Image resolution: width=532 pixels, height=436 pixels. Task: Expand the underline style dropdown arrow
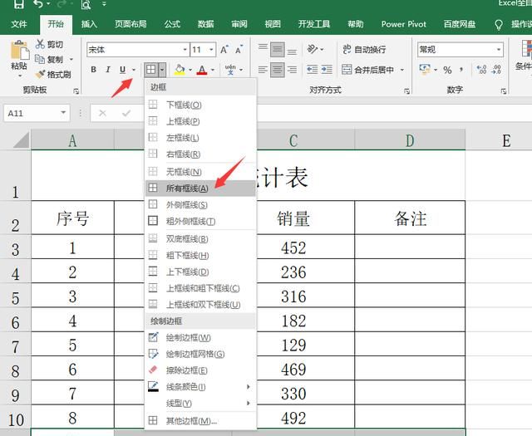click(x=134, y=70)
